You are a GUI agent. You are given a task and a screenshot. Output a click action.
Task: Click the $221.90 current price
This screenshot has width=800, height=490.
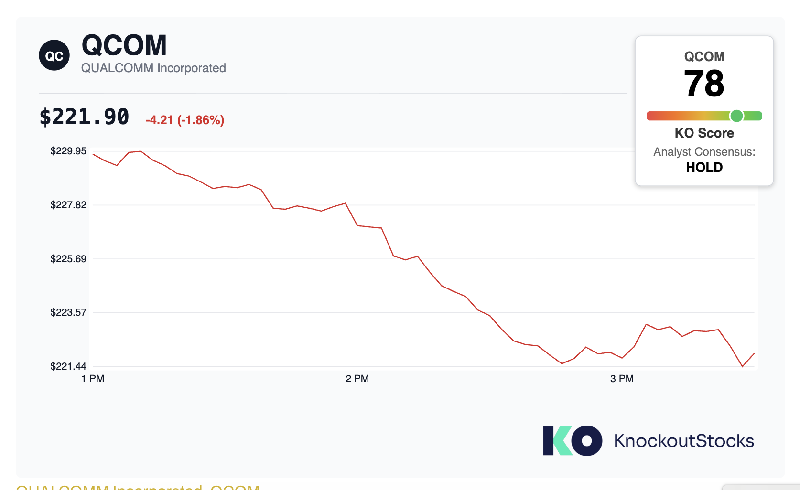click(x=84, y=117)
